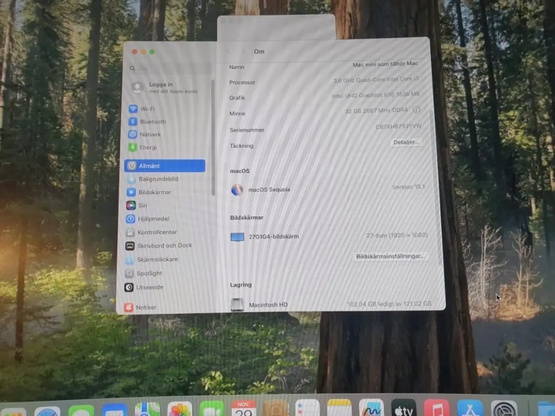The image size is (555, 416).
Task: Click the back chevron in the Om pane
Action: (x=227, y=51)
